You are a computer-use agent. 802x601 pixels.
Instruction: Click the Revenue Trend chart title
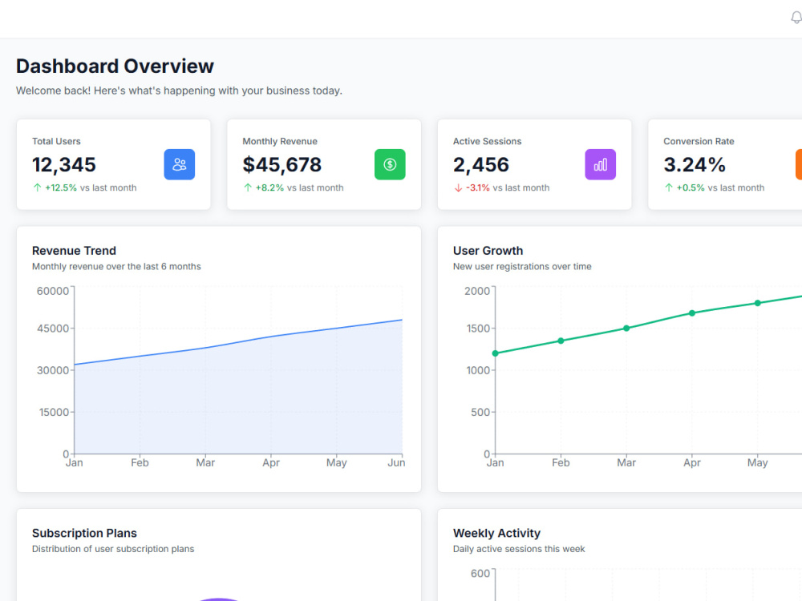coord(74,250)
